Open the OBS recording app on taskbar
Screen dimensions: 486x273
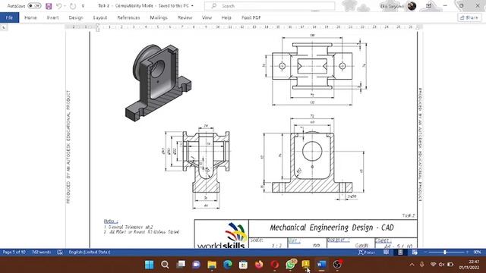(337, 264)
